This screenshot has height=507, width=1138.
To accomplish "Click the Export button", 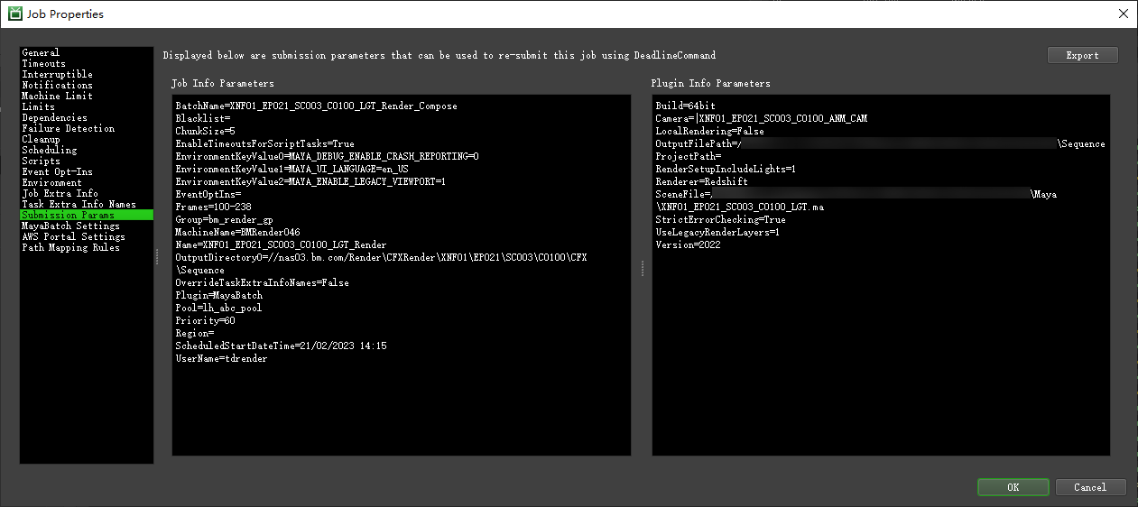I will coord(1082,56).
